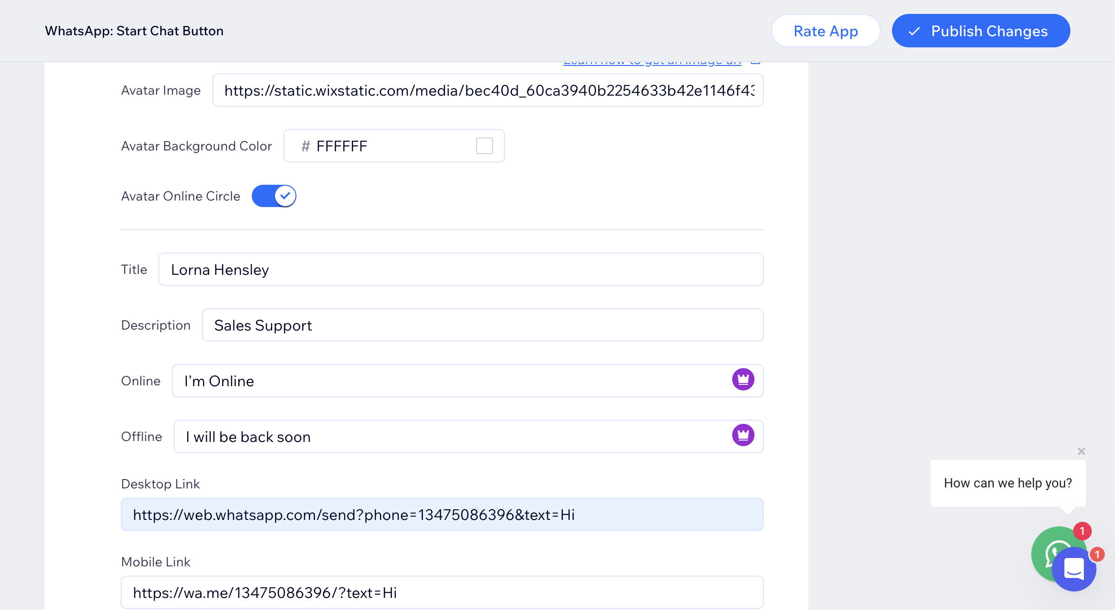Image resolution: width=1115 pixels, height=610 pixels.
Task: Edit the Title field with Lorna Hensley
Action: [461, 269]
